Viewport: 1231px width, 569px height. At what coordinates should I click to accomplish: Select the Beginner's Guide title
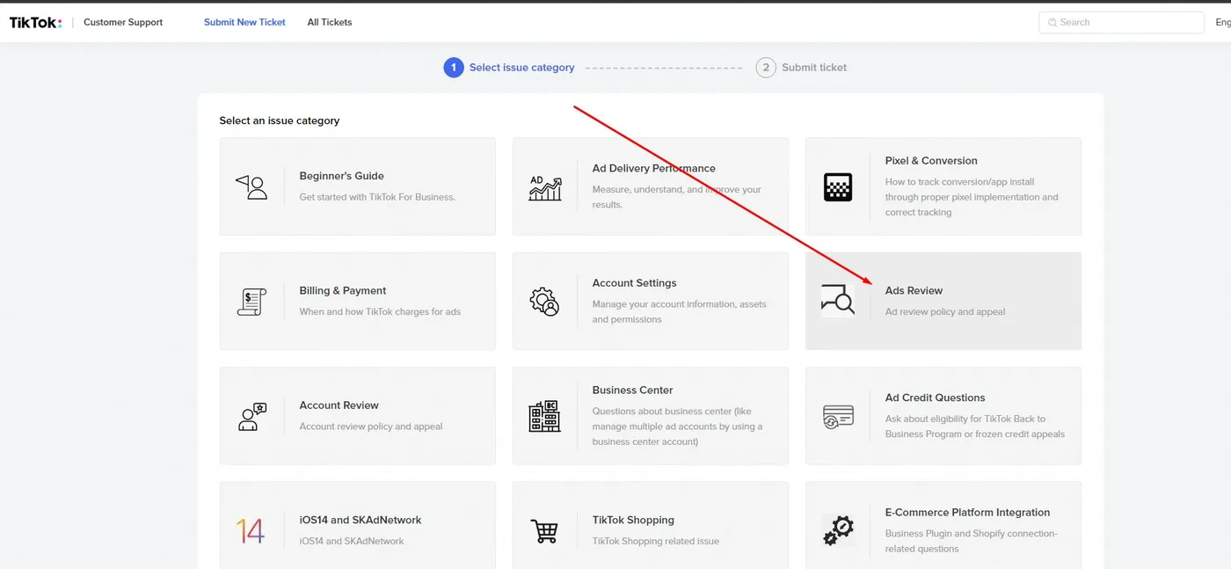tap(341, 176)
